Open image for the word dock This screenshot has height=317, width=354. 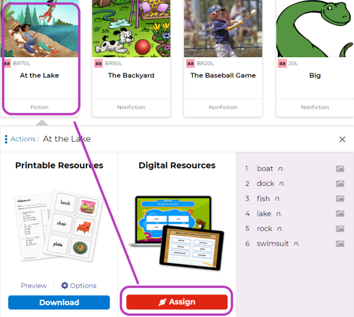click(340, 184)
